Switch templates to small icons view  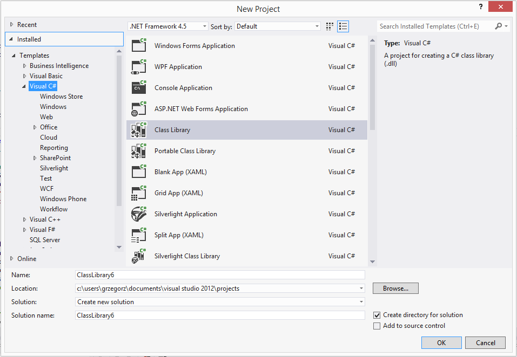tap(330, 26)
